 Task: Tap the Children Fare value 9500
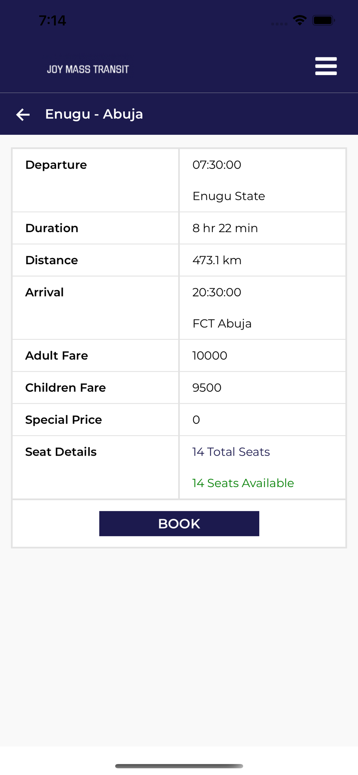tap(207, 388)
